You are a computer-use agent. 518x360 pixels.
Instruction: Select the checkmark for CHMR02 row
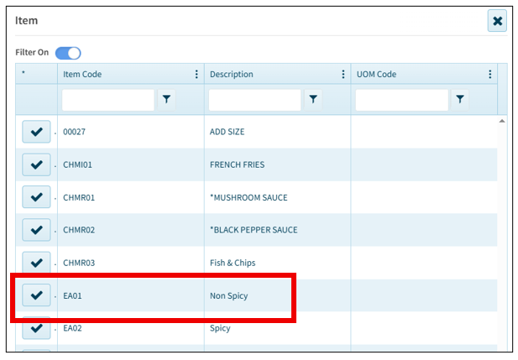point(36,231)
